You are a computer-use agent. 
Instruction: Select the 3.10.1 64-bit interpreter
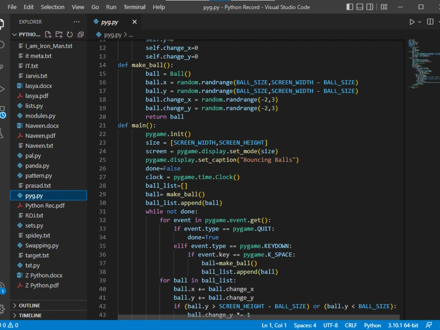403,325
